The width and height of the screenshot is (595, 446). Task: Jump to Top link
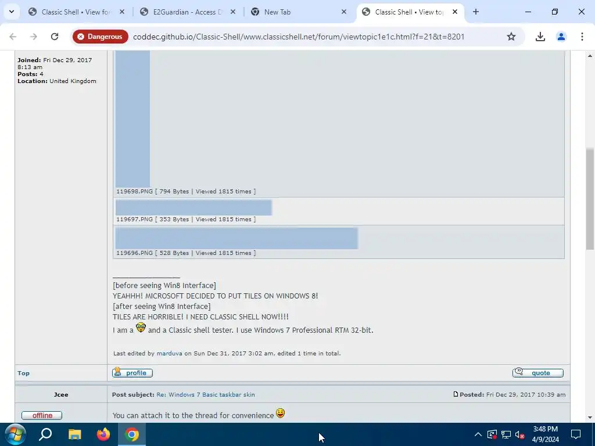pyautogui.click(x=23, y=373)
